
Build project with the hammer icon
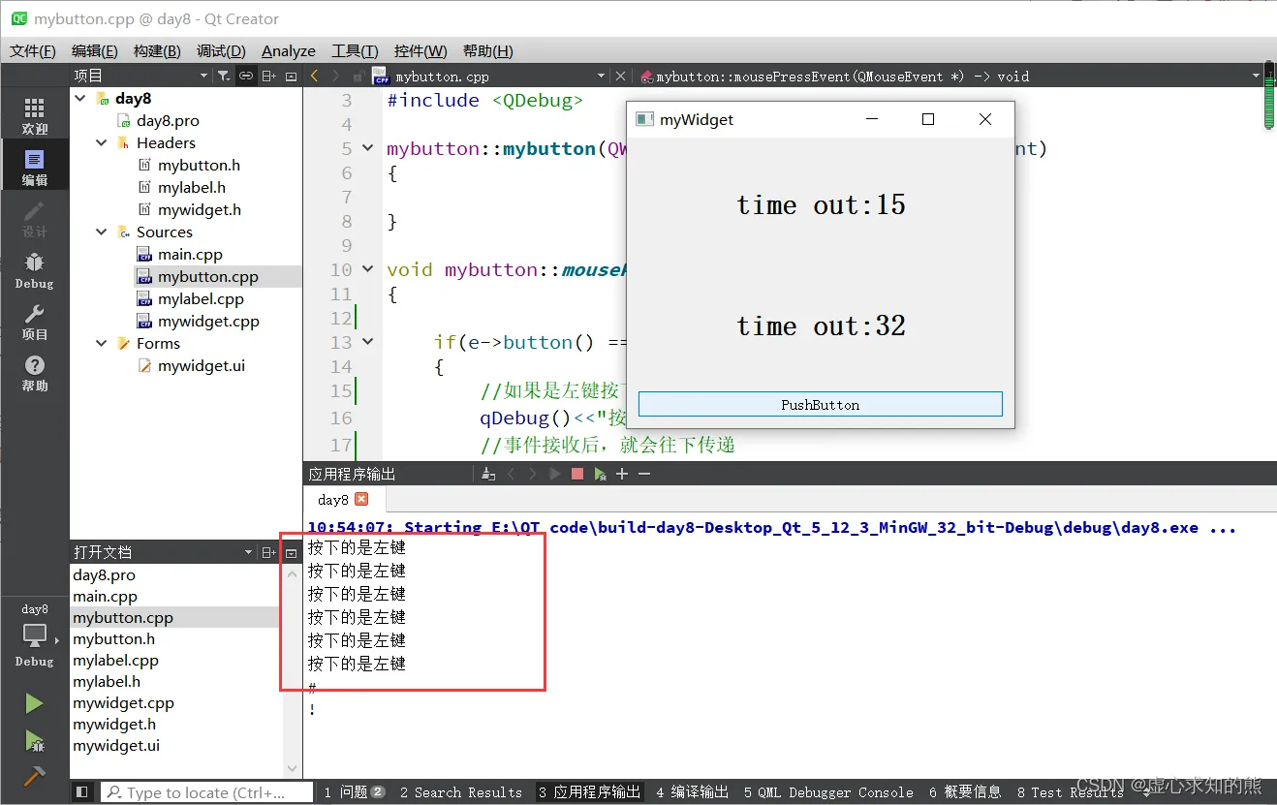pyautogui.click(x=34, y=776)
